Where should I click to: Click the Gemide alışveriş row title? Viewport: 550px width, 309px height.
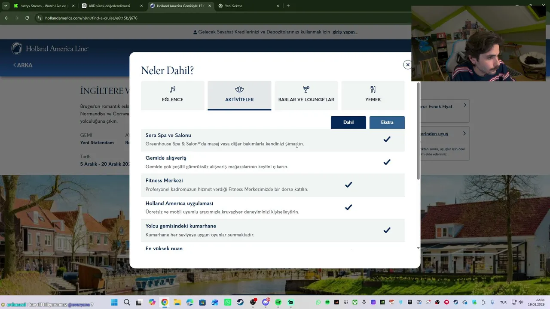[166, 158]
